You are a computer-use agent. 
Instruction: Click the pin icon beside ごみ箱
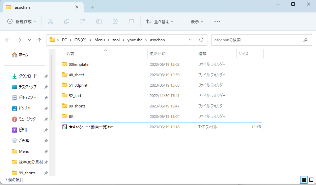pyautogui.click(x=46, y=141)
